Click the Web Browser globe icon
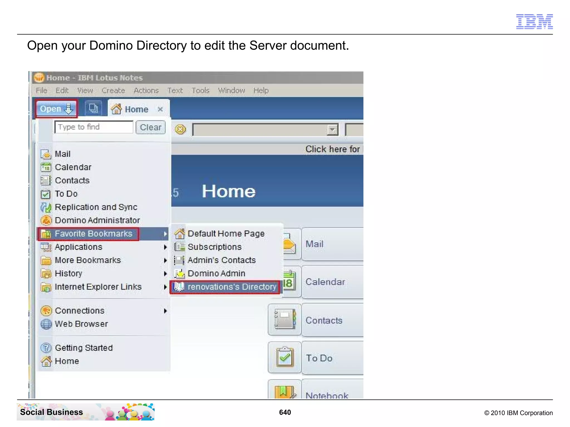This screenshot has height=427, width=570. click(46, 324)
